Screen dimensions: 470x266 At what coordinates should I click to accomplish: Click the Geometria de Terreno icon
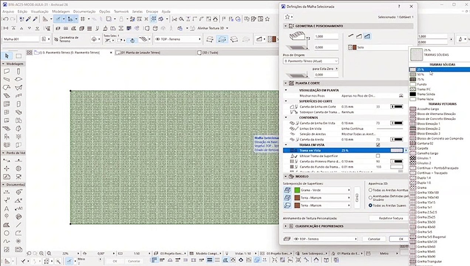pos(57,39)
